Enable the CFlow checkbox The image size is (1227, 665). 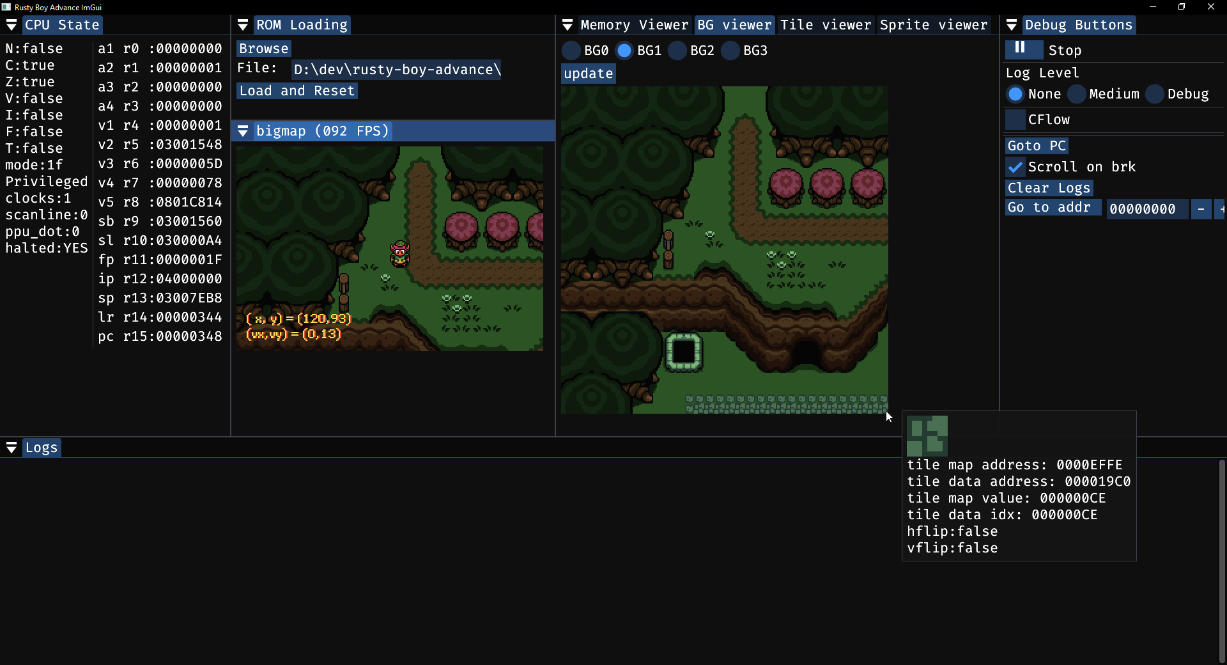[x=1015, y=120]
